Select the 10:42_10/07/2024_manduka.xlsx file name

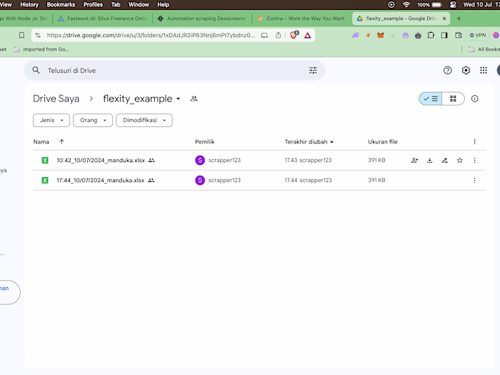coord(101,161)
